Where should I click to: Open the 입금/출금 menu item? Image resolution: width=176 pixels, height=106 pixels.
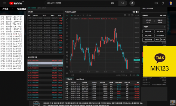21,9
